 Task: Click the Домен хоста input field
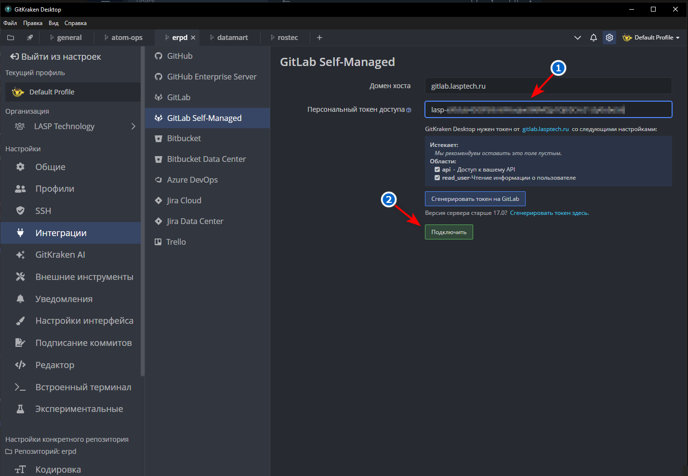pos(548,86)
